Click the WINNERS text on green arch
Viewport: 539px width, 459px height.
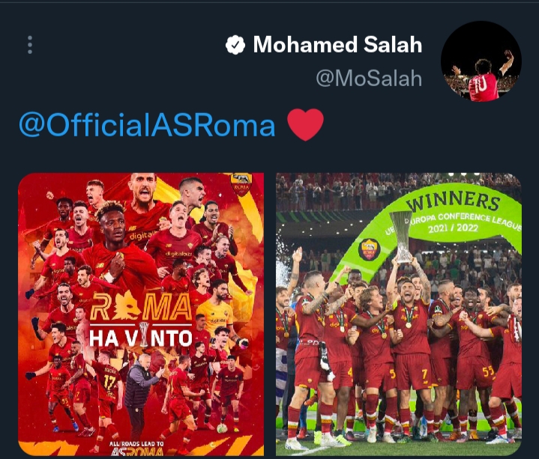point(453,201)
